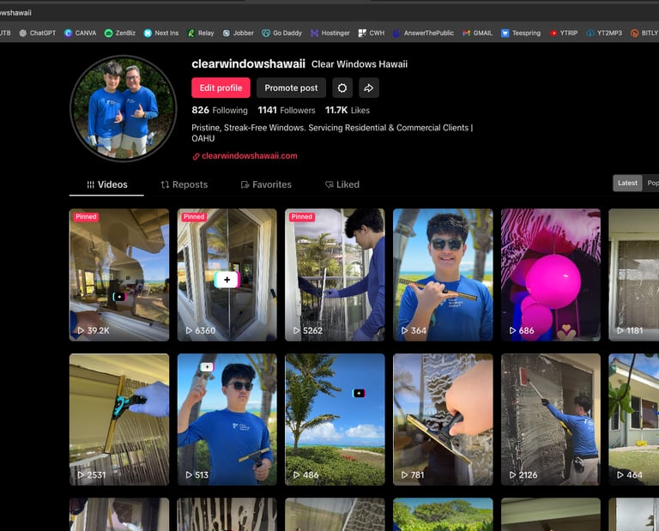This screenshot has height=531, width=659.
Task: Switch to the Favorites tab
Action: [266, 184]
